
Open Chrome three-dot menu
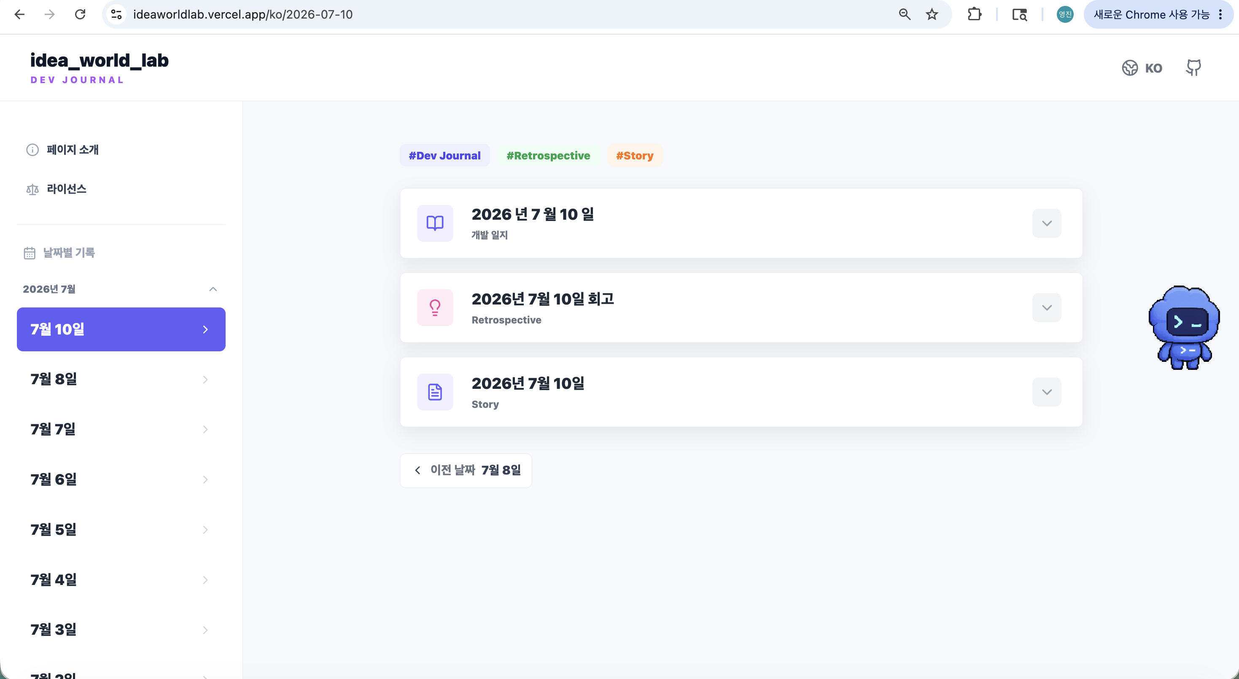coord(1221,14)
